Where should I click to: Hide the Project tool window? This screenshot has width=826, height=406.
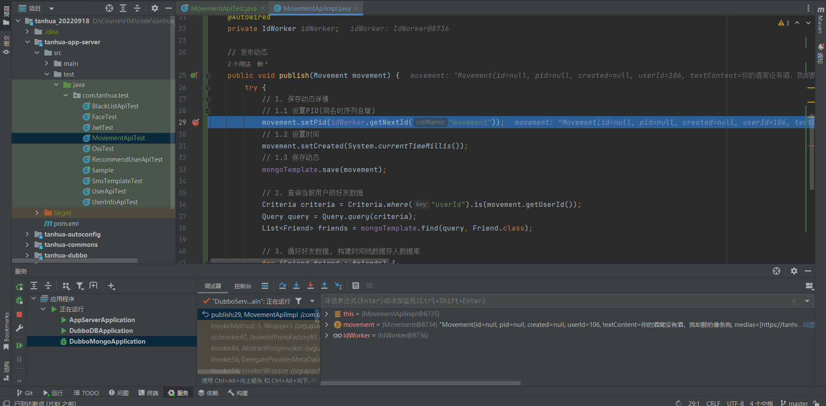click(168, 8)
